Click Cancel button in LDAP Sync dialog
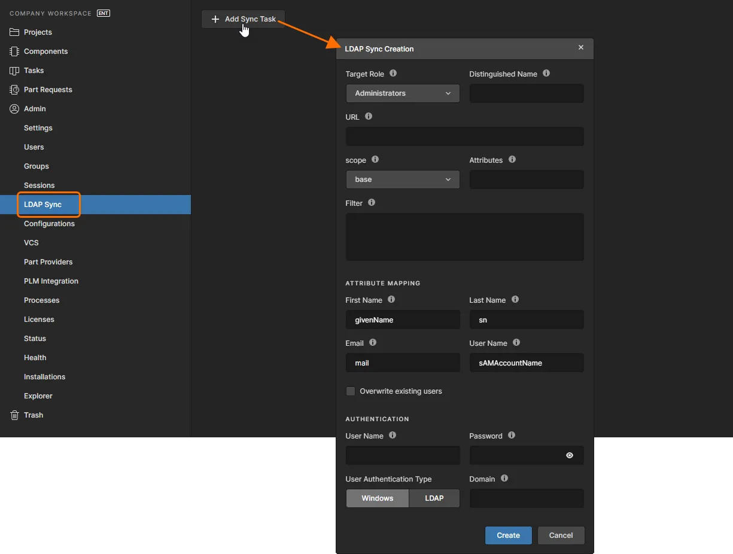This screenshot has height=554, width=733. coord(561,535)
